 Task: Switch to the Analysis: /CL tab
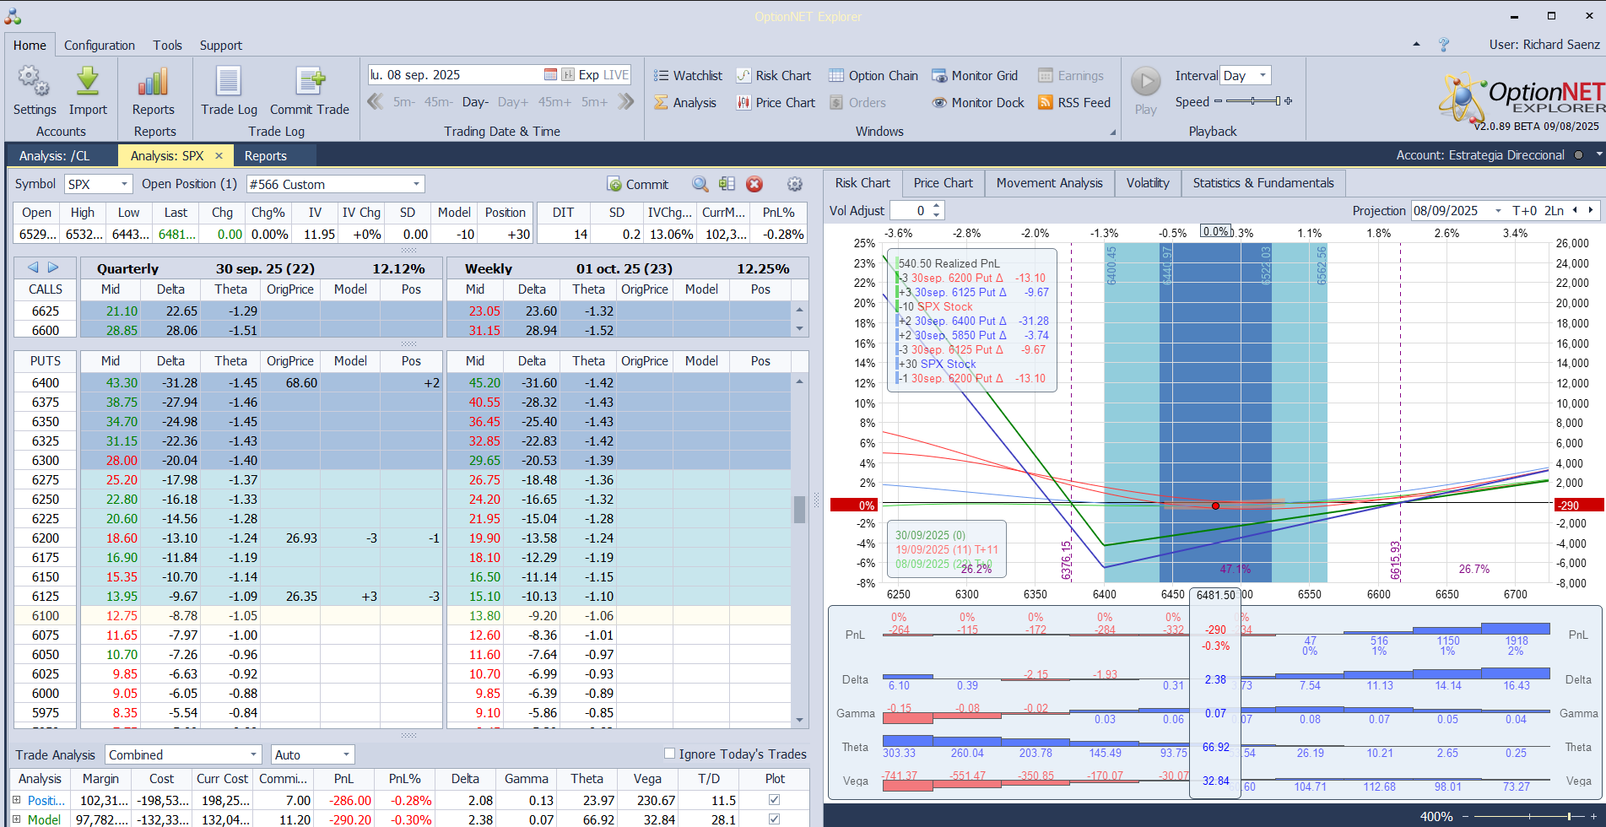[x=54, y=156]
